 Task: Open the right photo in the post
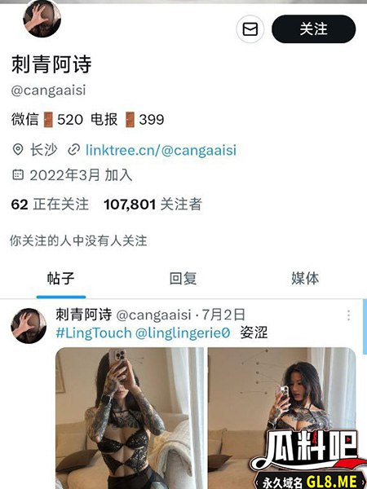(282, 418)
